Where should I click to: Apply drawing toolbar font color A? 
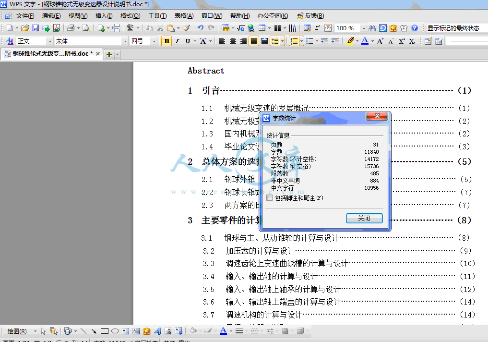tap(223, 331)
